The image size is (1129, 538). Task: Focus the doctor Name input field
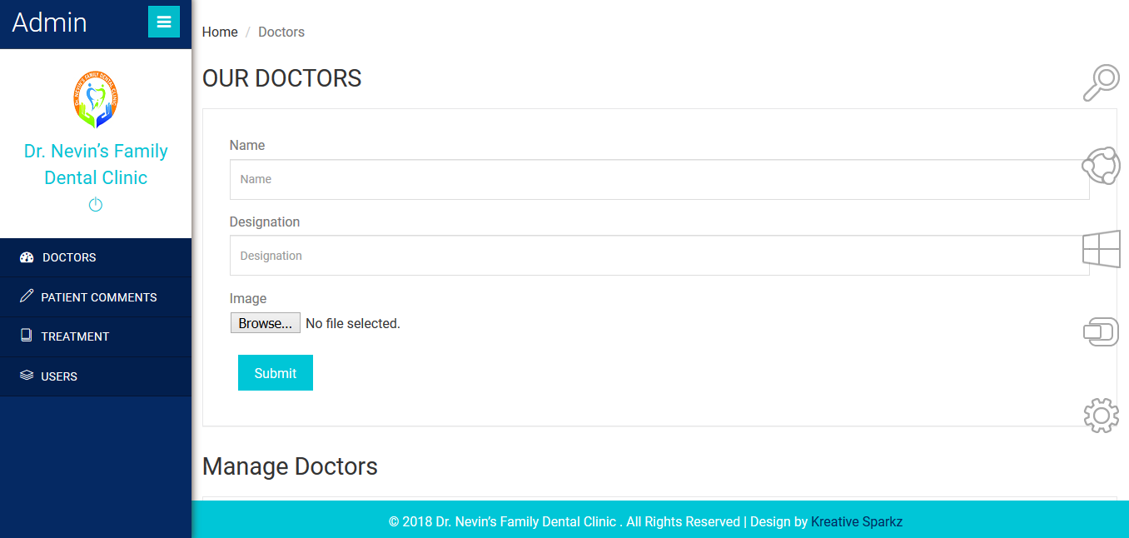pos(659,179)
